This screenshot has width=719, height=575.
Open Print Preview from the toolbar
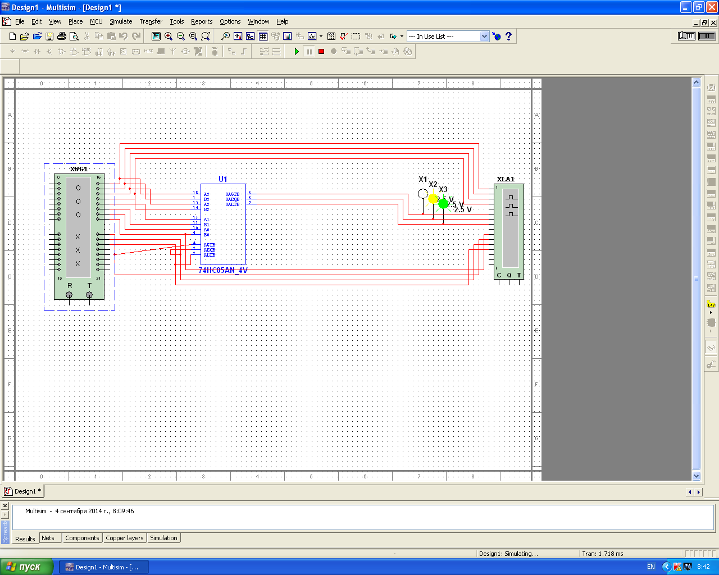74,36
